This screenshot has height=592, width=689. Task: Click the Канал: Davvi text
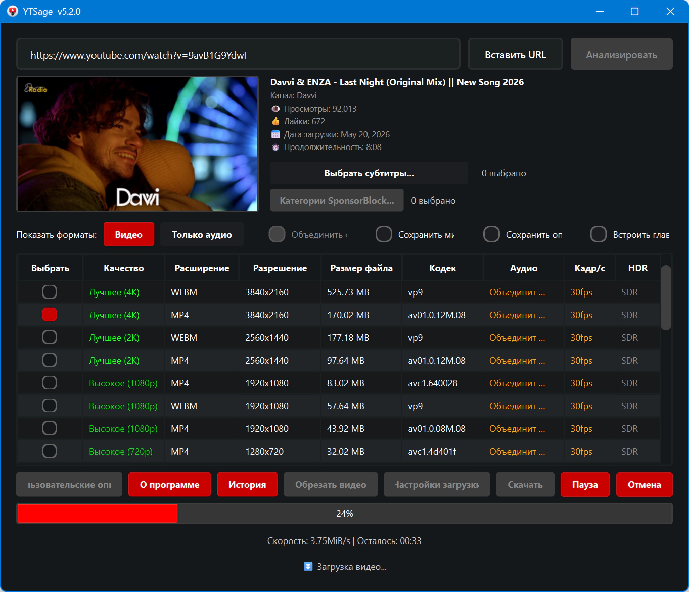tap(294, 95)
